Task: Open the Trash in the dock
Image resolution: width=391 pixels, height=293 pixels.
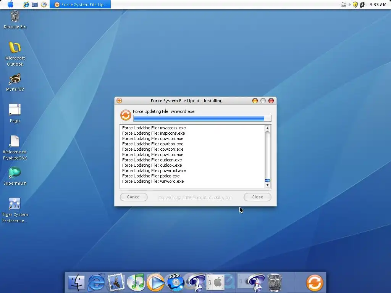Action: [275, 282]
